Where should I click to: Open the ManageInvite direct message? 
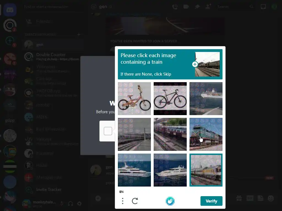pyautogui.click(x=54, y=177)
